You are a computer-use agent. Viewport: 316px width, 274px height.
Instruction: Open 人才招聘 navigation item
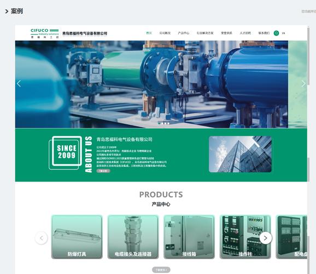point(245,33)
